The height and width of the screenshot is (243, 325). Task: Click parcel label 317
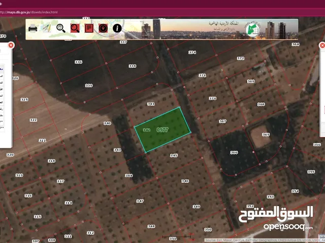(60, 181)
